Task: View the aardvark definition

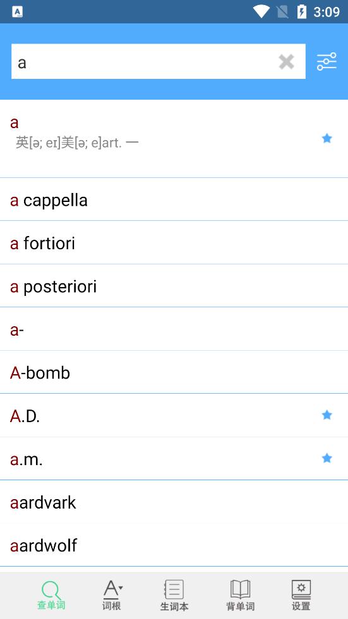Action: pos(174,502)
